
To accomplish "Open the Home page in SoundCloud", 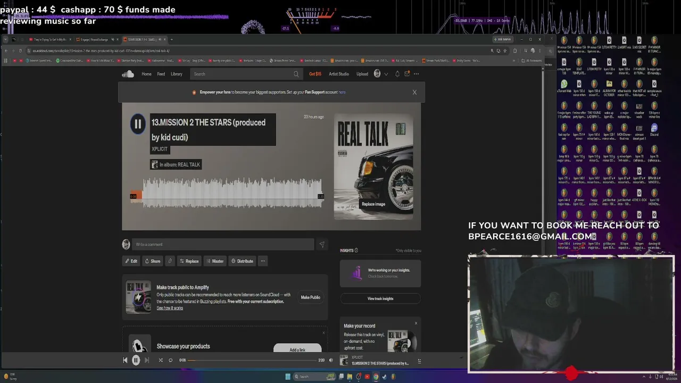I will (146, 74).
